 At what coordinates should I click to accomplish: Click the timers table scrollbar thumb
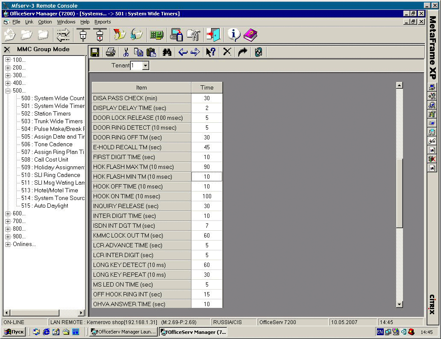pyautogui.click(x=400, y=193)
